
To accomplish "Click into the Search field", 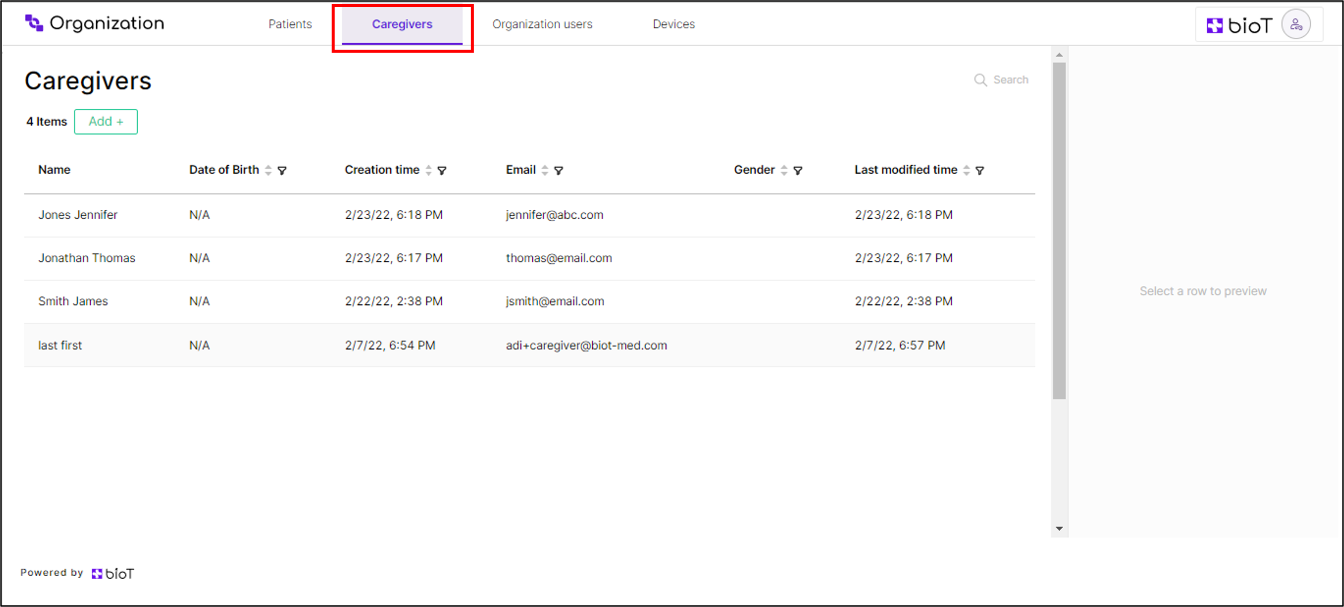I will pyautogui.click(x=1011, y=80).
